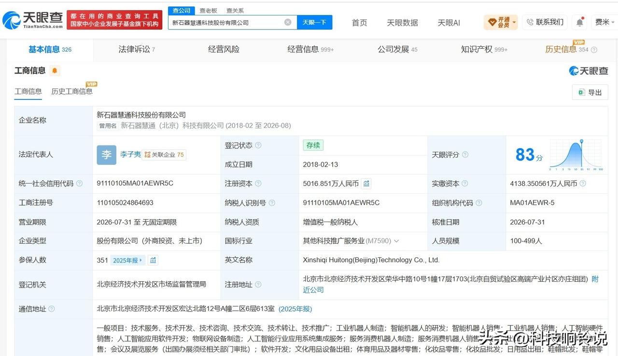This screenshot has width=618, height=356.
Task: Click the 工商注册号 value 110105024864693
Action: point(125,203)
